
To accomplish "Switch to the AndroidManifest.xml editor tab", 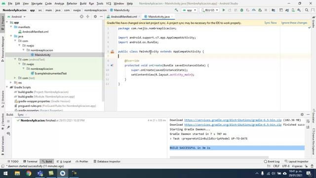I will 123,17.
